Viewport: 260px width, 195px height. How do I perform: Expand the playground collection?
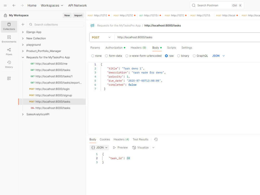(23, 45)
